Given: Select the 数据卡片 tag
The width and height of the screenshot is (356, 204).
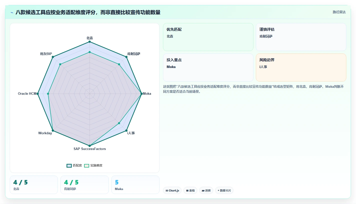Looking at the screenshot, I should [x=224, y=190].
